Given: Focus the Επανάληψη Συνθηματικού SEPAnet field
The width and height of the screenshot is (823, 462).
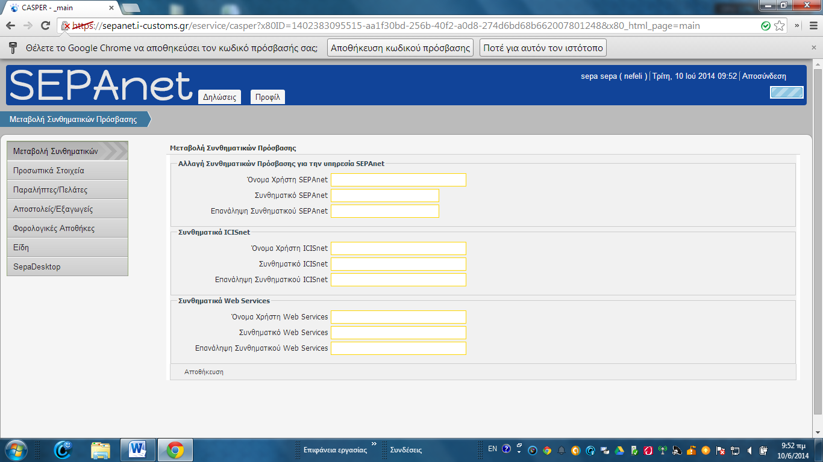Looking at the screenshot, I should click(385, 211).
